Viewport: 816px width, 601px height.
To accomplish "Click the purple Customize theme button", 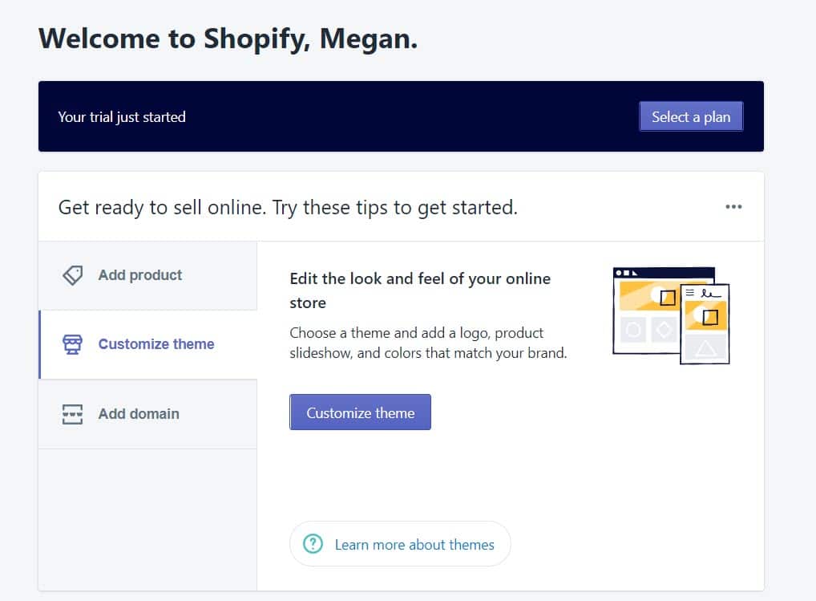I will click(360, 412).
